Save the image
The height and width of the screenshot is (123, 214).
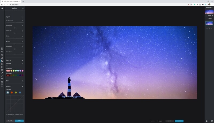click(179, 121)
